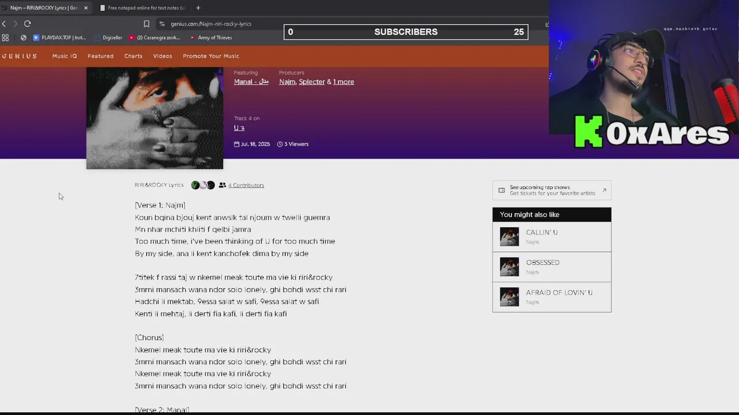Click the external arrow on rap shows banner

pyautogui.click(x=604, y=190)
